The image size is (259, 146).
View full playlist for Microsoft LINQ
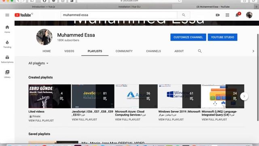[214, 120]
